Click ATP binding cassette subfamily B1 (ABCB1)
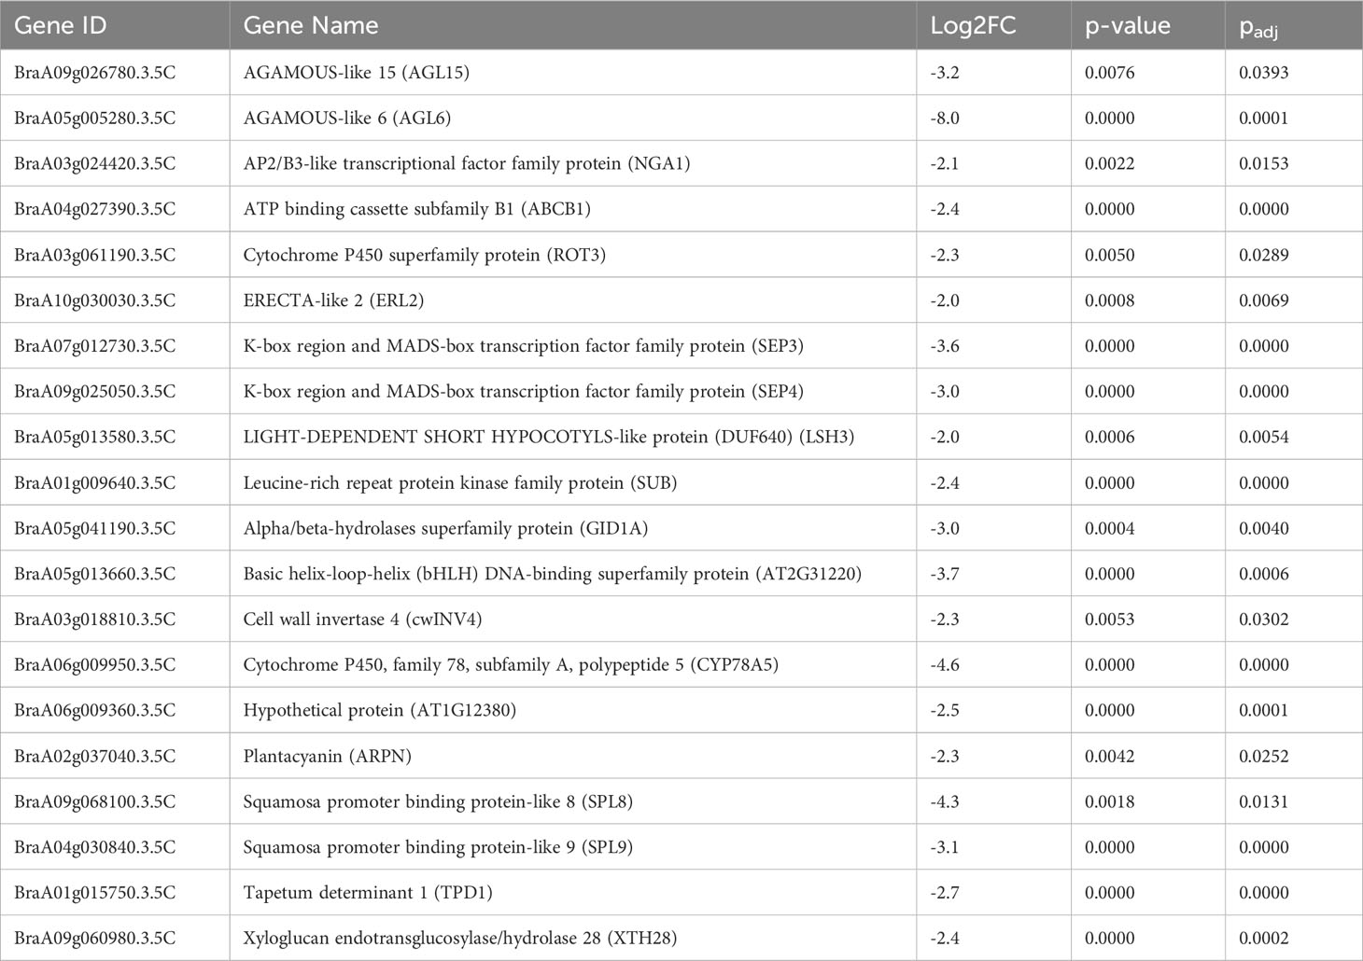 click(416, 210)
